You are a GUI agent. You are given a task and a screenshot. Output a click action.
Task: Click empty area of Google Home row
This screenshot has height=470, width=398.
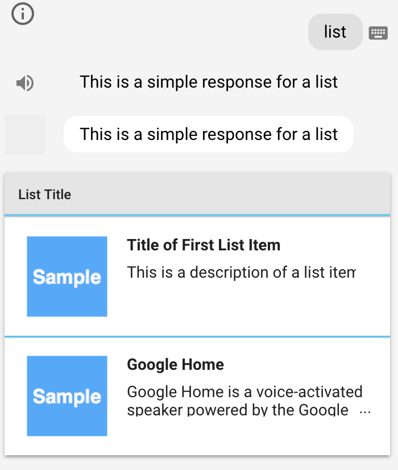(248, 432)
